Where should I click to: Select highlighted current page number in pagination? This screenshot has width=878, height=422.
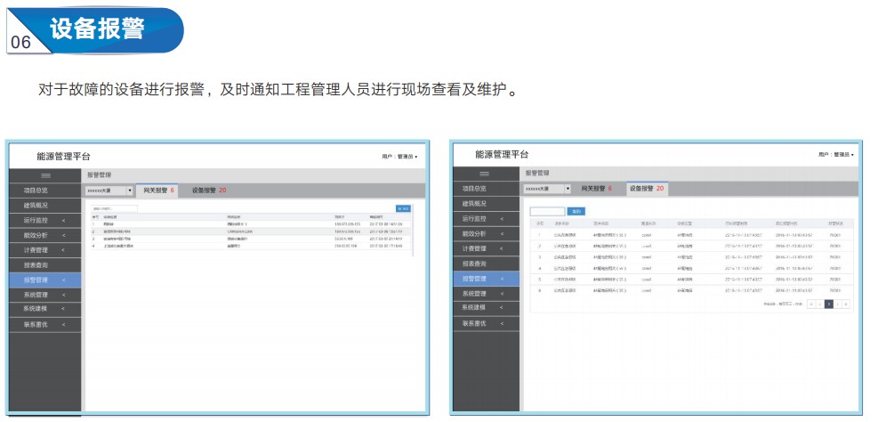click(828, 304)
